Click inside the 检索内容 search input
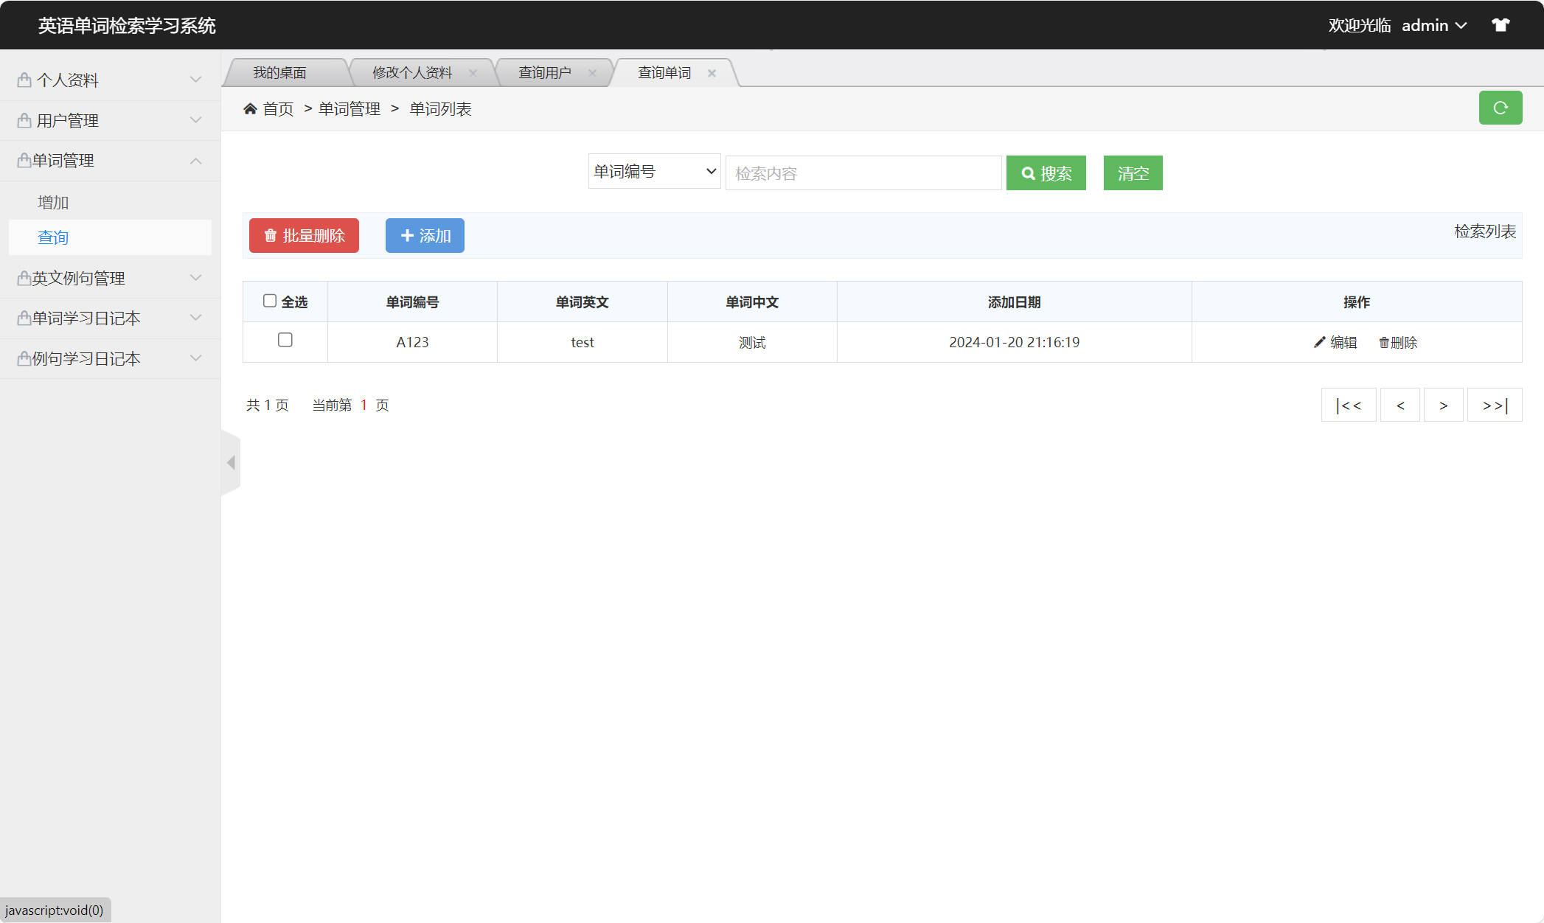 click(863, 173)
